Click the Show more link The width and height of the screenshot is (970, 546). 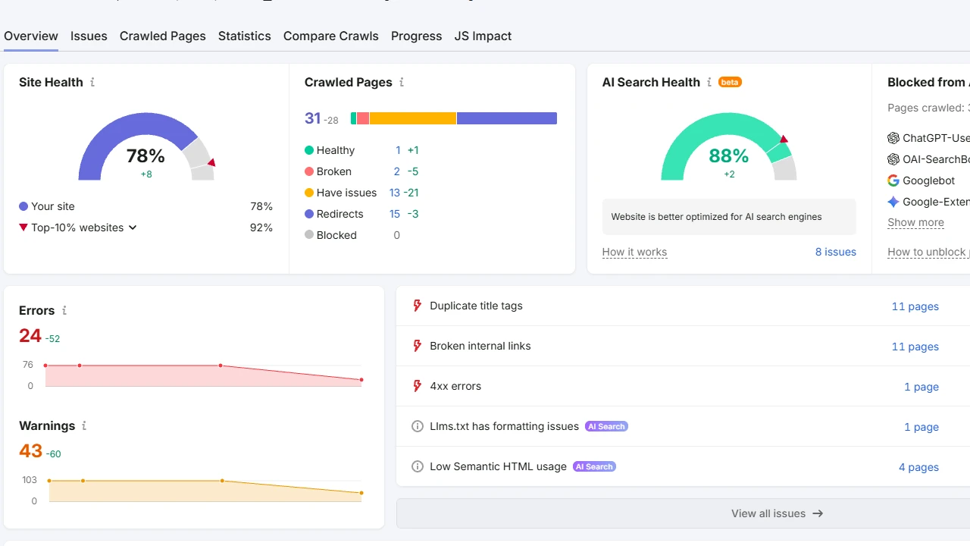[916, 222]
